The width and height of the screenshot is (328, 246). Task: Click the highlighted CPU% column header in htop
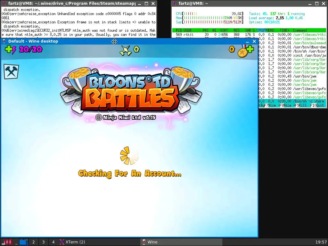point(261,30)
